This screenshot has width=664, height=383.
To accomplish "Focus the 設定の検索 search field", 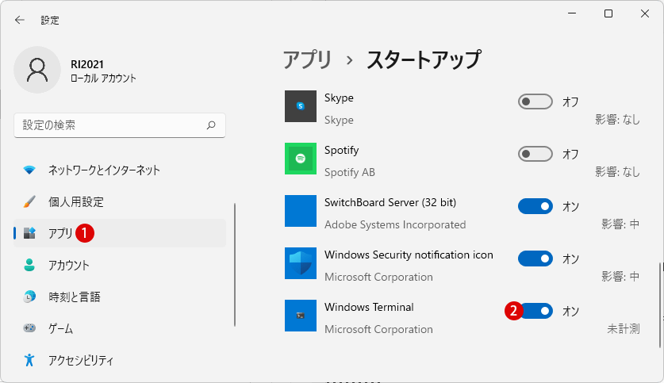I will point(120,125).
